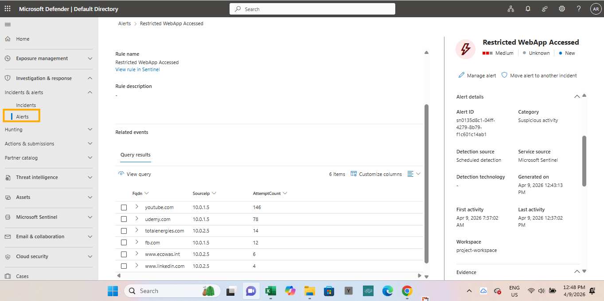Open the Fqdn column sort dropdown

tap(147, 193)
